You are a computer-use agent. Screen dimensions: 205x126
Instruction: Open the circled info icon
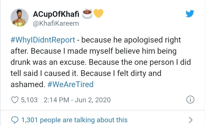190,100
